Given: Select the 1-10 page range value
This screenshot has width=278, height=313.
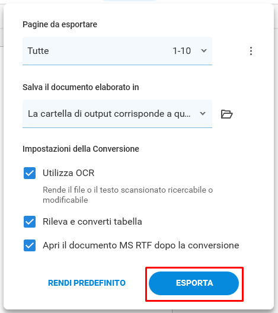Looking at the screenshot, I should tap(181, 51).
